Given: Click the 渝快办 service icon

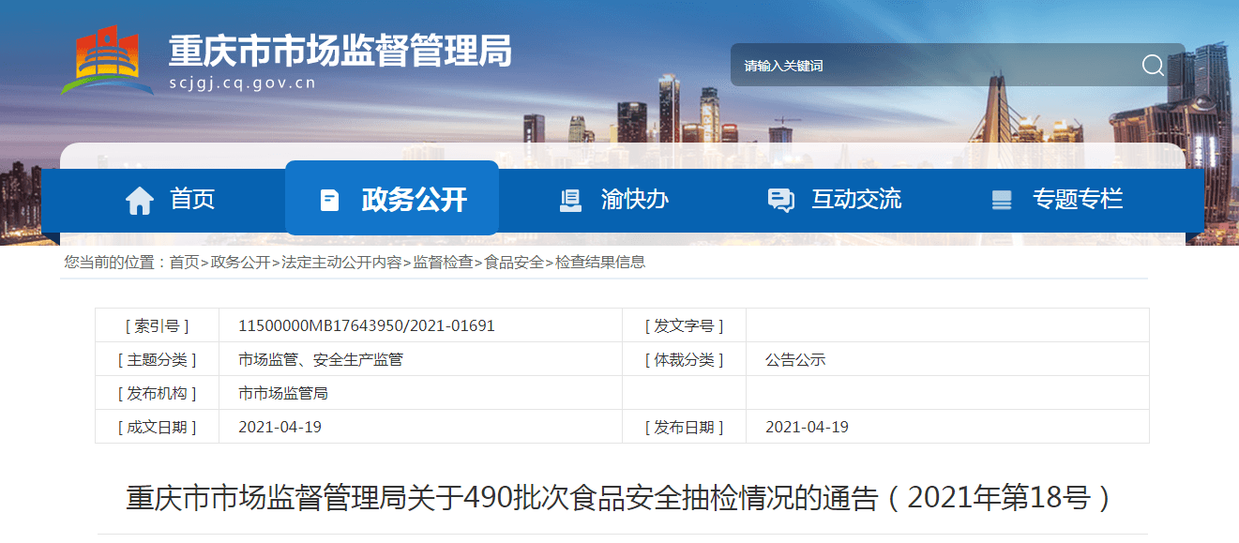Looking at the screenshot, I should [570, 198].
